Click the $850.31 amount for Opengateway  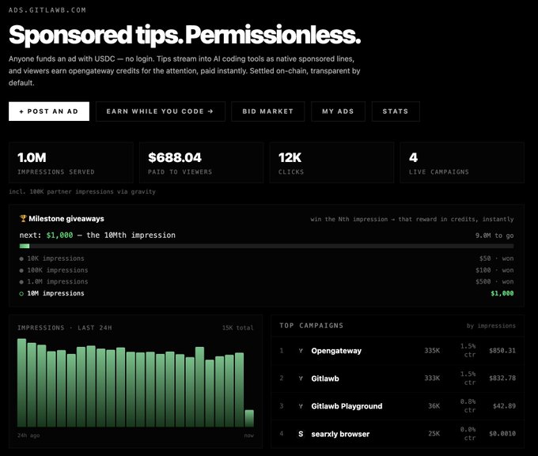(502, 350)
